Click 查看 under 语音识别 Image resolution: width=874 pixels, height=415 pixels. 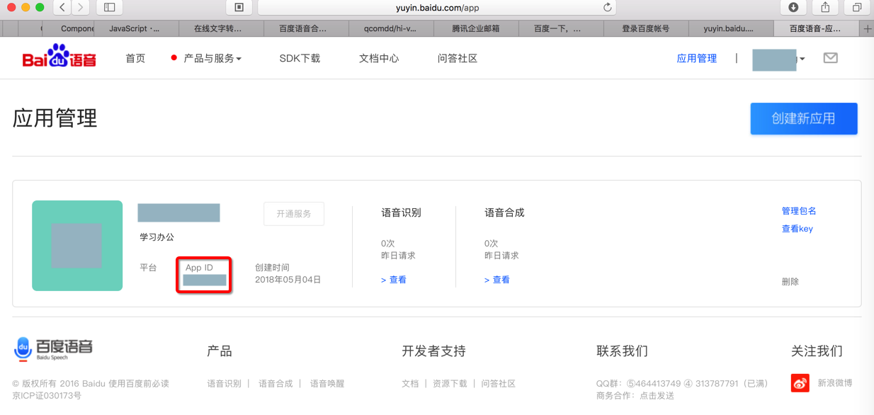394,280
